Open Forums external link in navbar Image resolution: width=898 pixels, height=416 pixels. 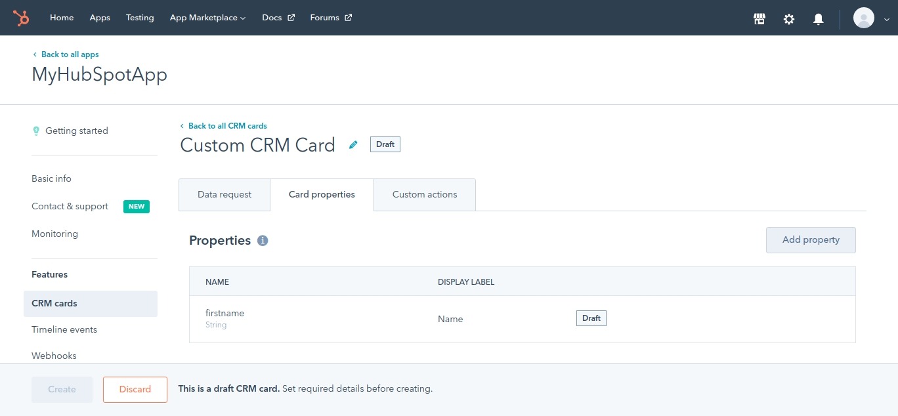pyautogui.click(x=331, y=18)
